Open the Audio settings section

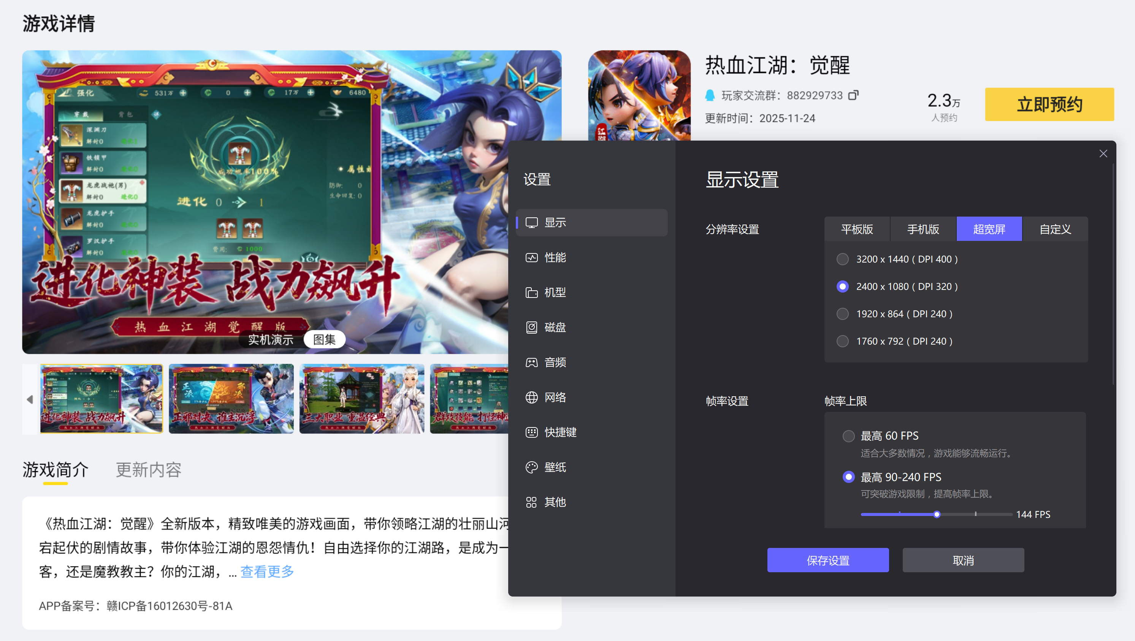click(x=554, y=362)
